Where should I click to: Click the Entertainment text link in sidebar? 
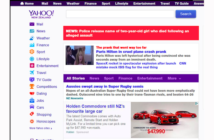tap(47, 66)
